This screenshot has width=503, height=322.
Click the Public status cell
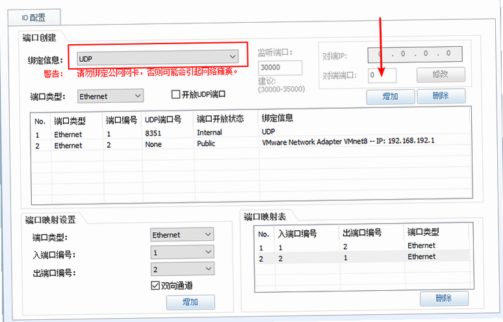(206, 144)
